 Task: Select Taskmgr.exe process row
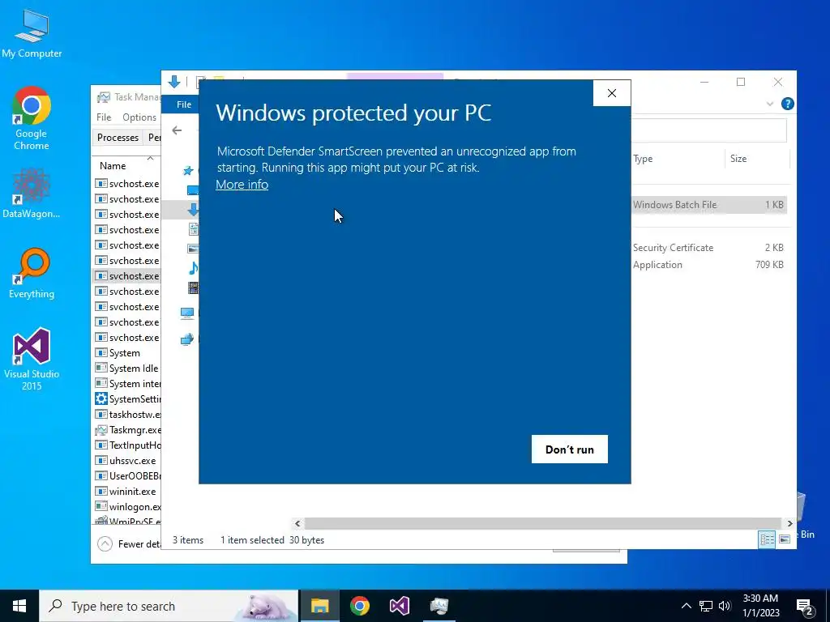[x=127, y=429]
